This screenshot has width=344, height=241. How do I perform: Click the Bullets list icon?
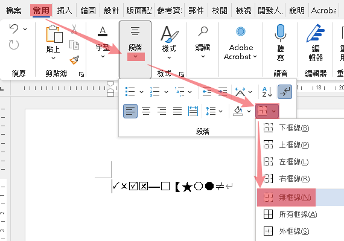pyautogui.click(x=130, y=92)
